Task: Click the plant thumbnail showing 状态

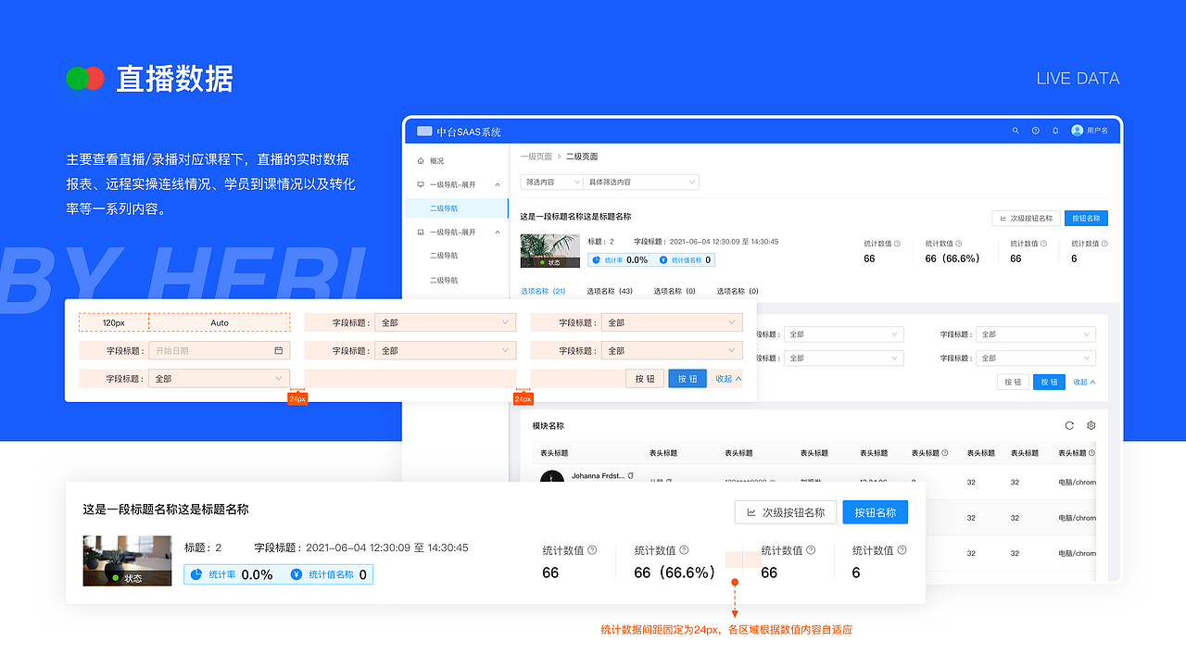Action: click(x=550, y=250)
